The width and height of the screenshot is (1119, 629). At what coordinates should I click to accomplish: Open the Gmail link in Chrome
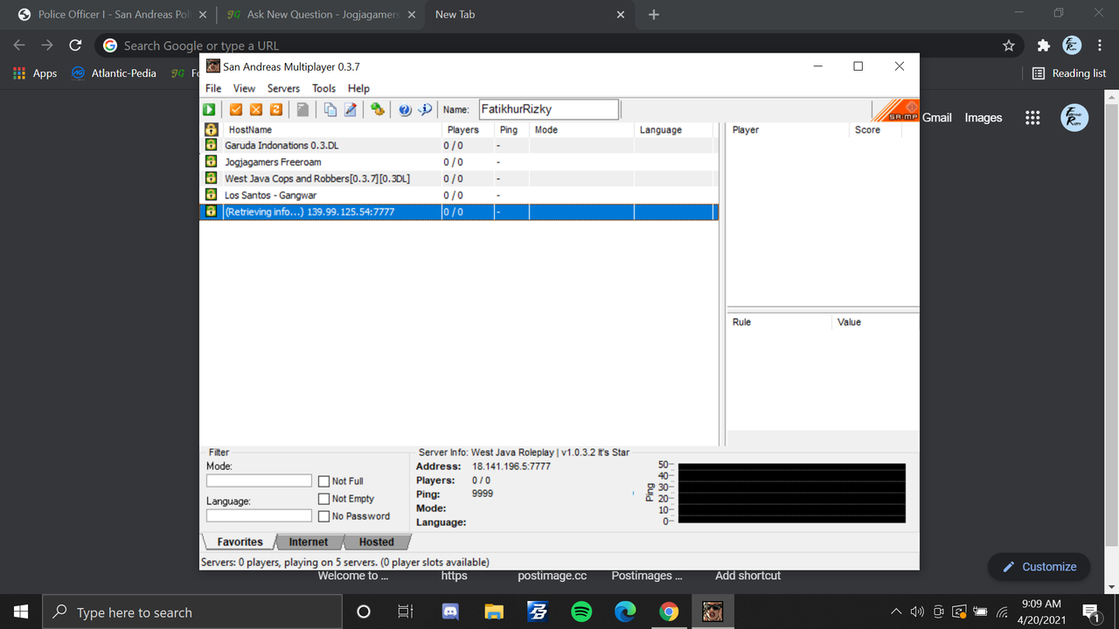[937, 118]
